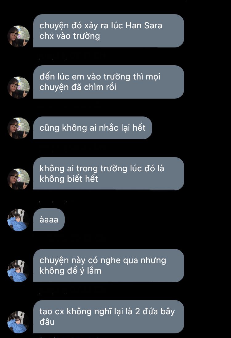Screen dimensions: 231x338
Task: Open blue-jacket avatar next to 'àaaa'
Action: 18,220
